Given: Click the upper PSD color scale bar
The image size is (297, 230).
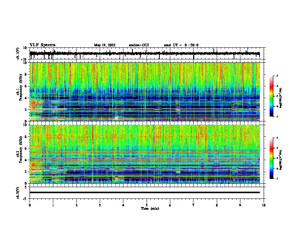Looking at the screenshot, I should pos(271,96).
